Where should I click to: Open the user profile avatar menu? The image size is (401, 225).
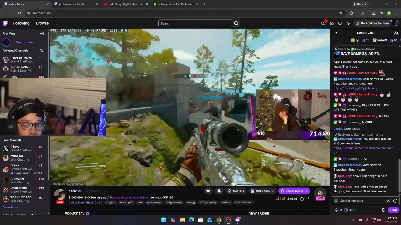point(396,23)
